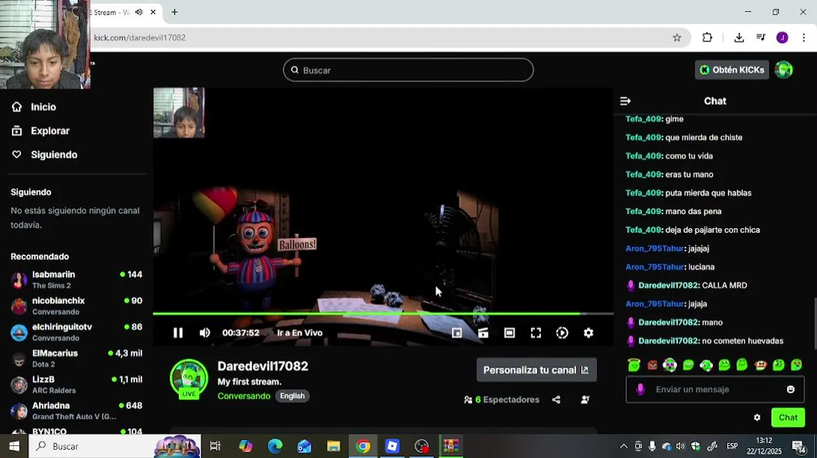Send message with green Chat button

click(x=788, y=418)
